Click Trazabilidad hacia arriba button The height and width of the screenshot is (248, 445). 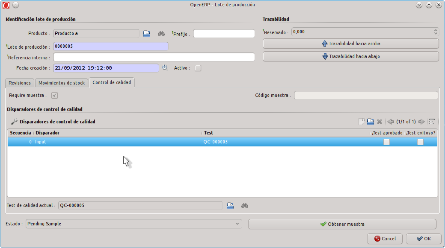(x=351, y=44)
